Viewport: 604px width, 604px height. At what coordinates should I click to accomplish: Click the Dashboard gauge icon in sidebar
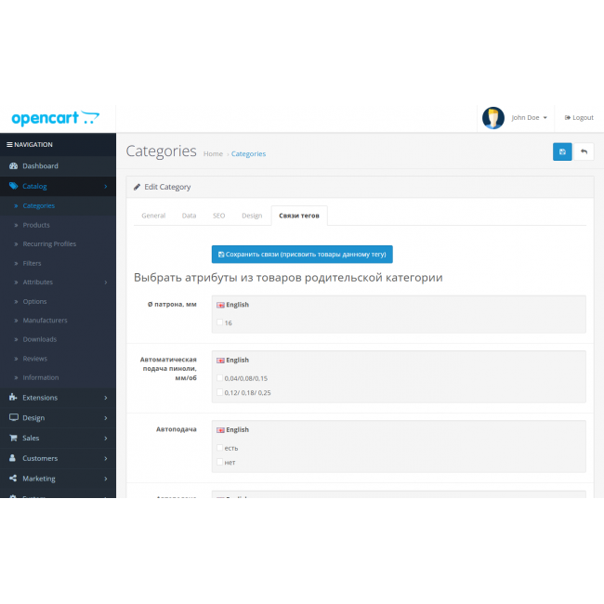tap(13, 166)
